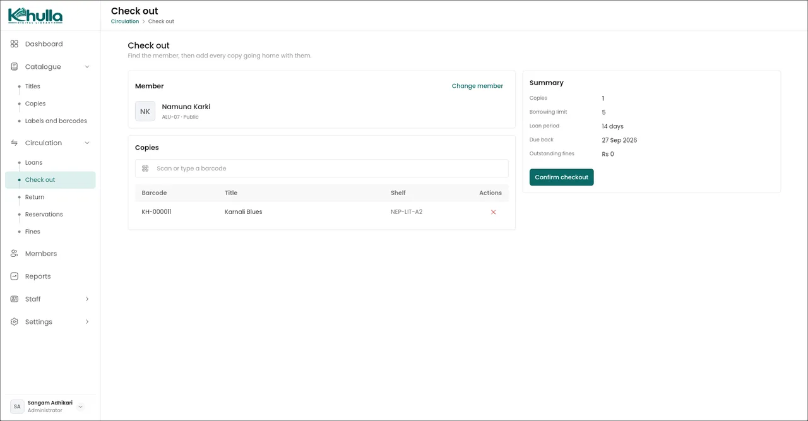This screenshot has height=421, width=808.
Task: Click the Members people icon
Action: pos(15,254)
